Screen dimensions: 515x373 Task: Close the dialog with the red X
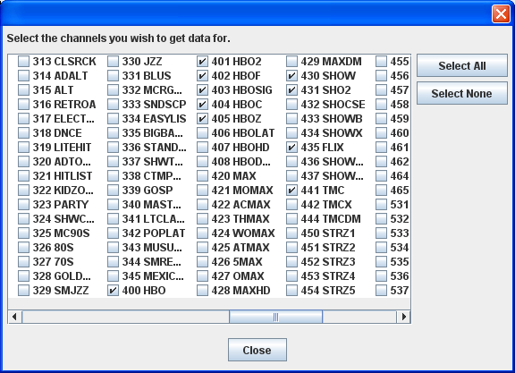tap(501, 14)
